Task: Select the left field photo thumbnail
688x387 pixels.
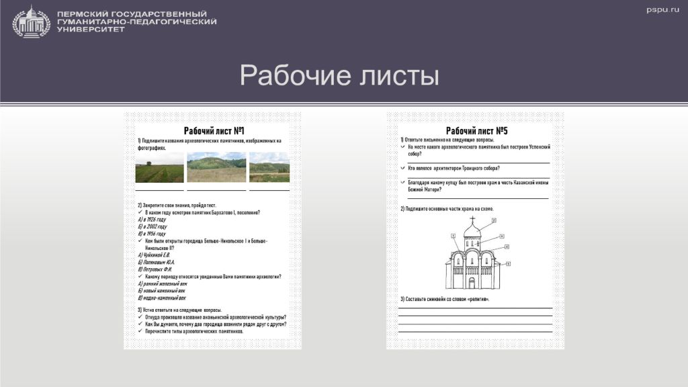Action: click(x=159, y=167)
